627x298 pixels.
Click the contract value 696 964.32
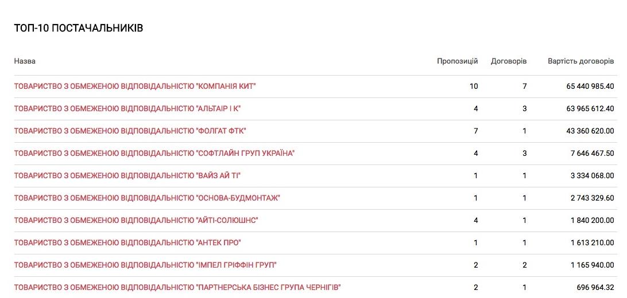(x=594, y=288)
